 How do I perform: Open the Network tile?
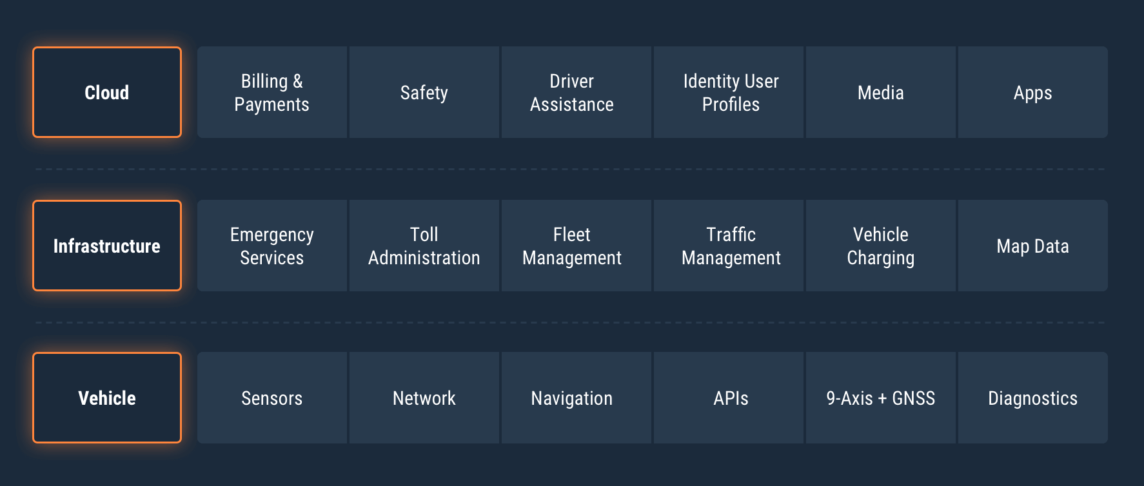click(424, 398)
